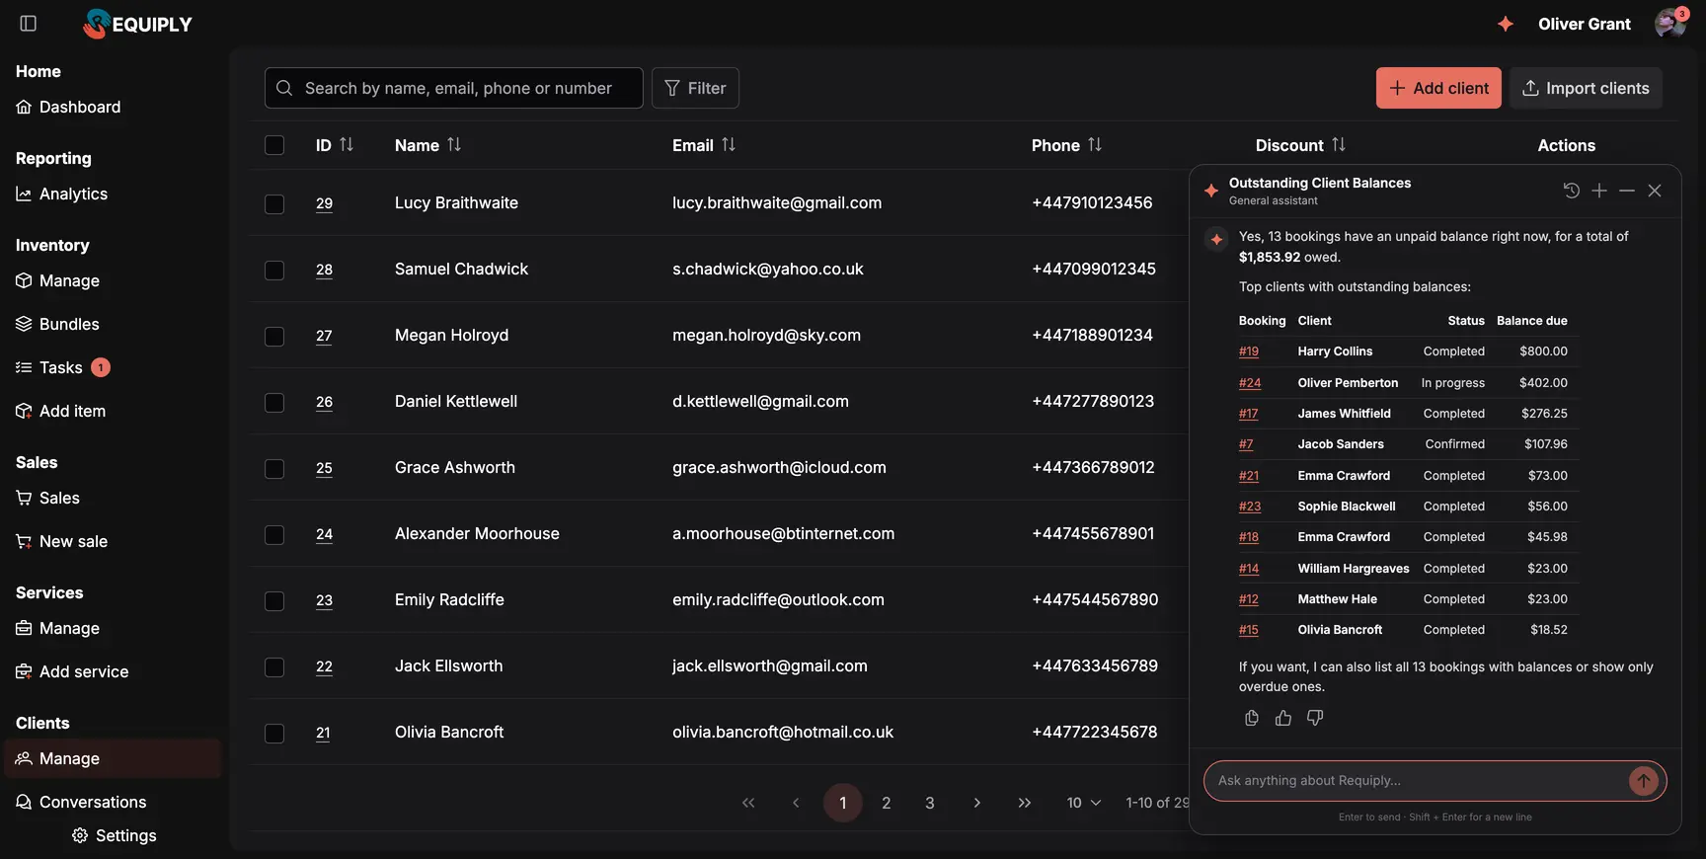Sort the table by Name column

tap(454, 145)
